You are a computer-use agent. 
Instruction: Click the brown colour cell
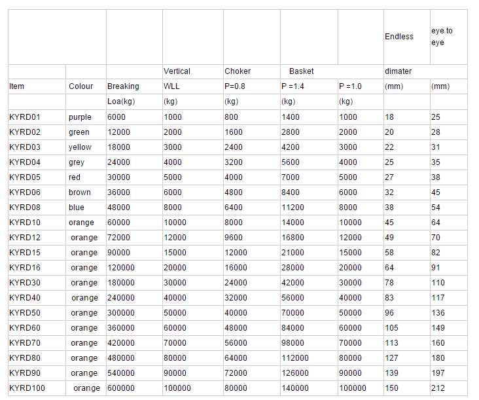pos(80,192)
